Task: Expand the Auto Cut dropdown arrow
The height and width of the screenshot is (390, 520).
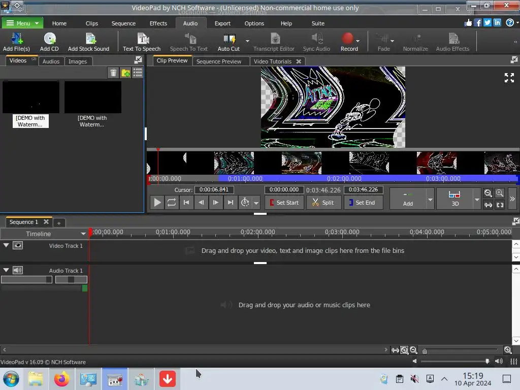Action: point(247,41)
